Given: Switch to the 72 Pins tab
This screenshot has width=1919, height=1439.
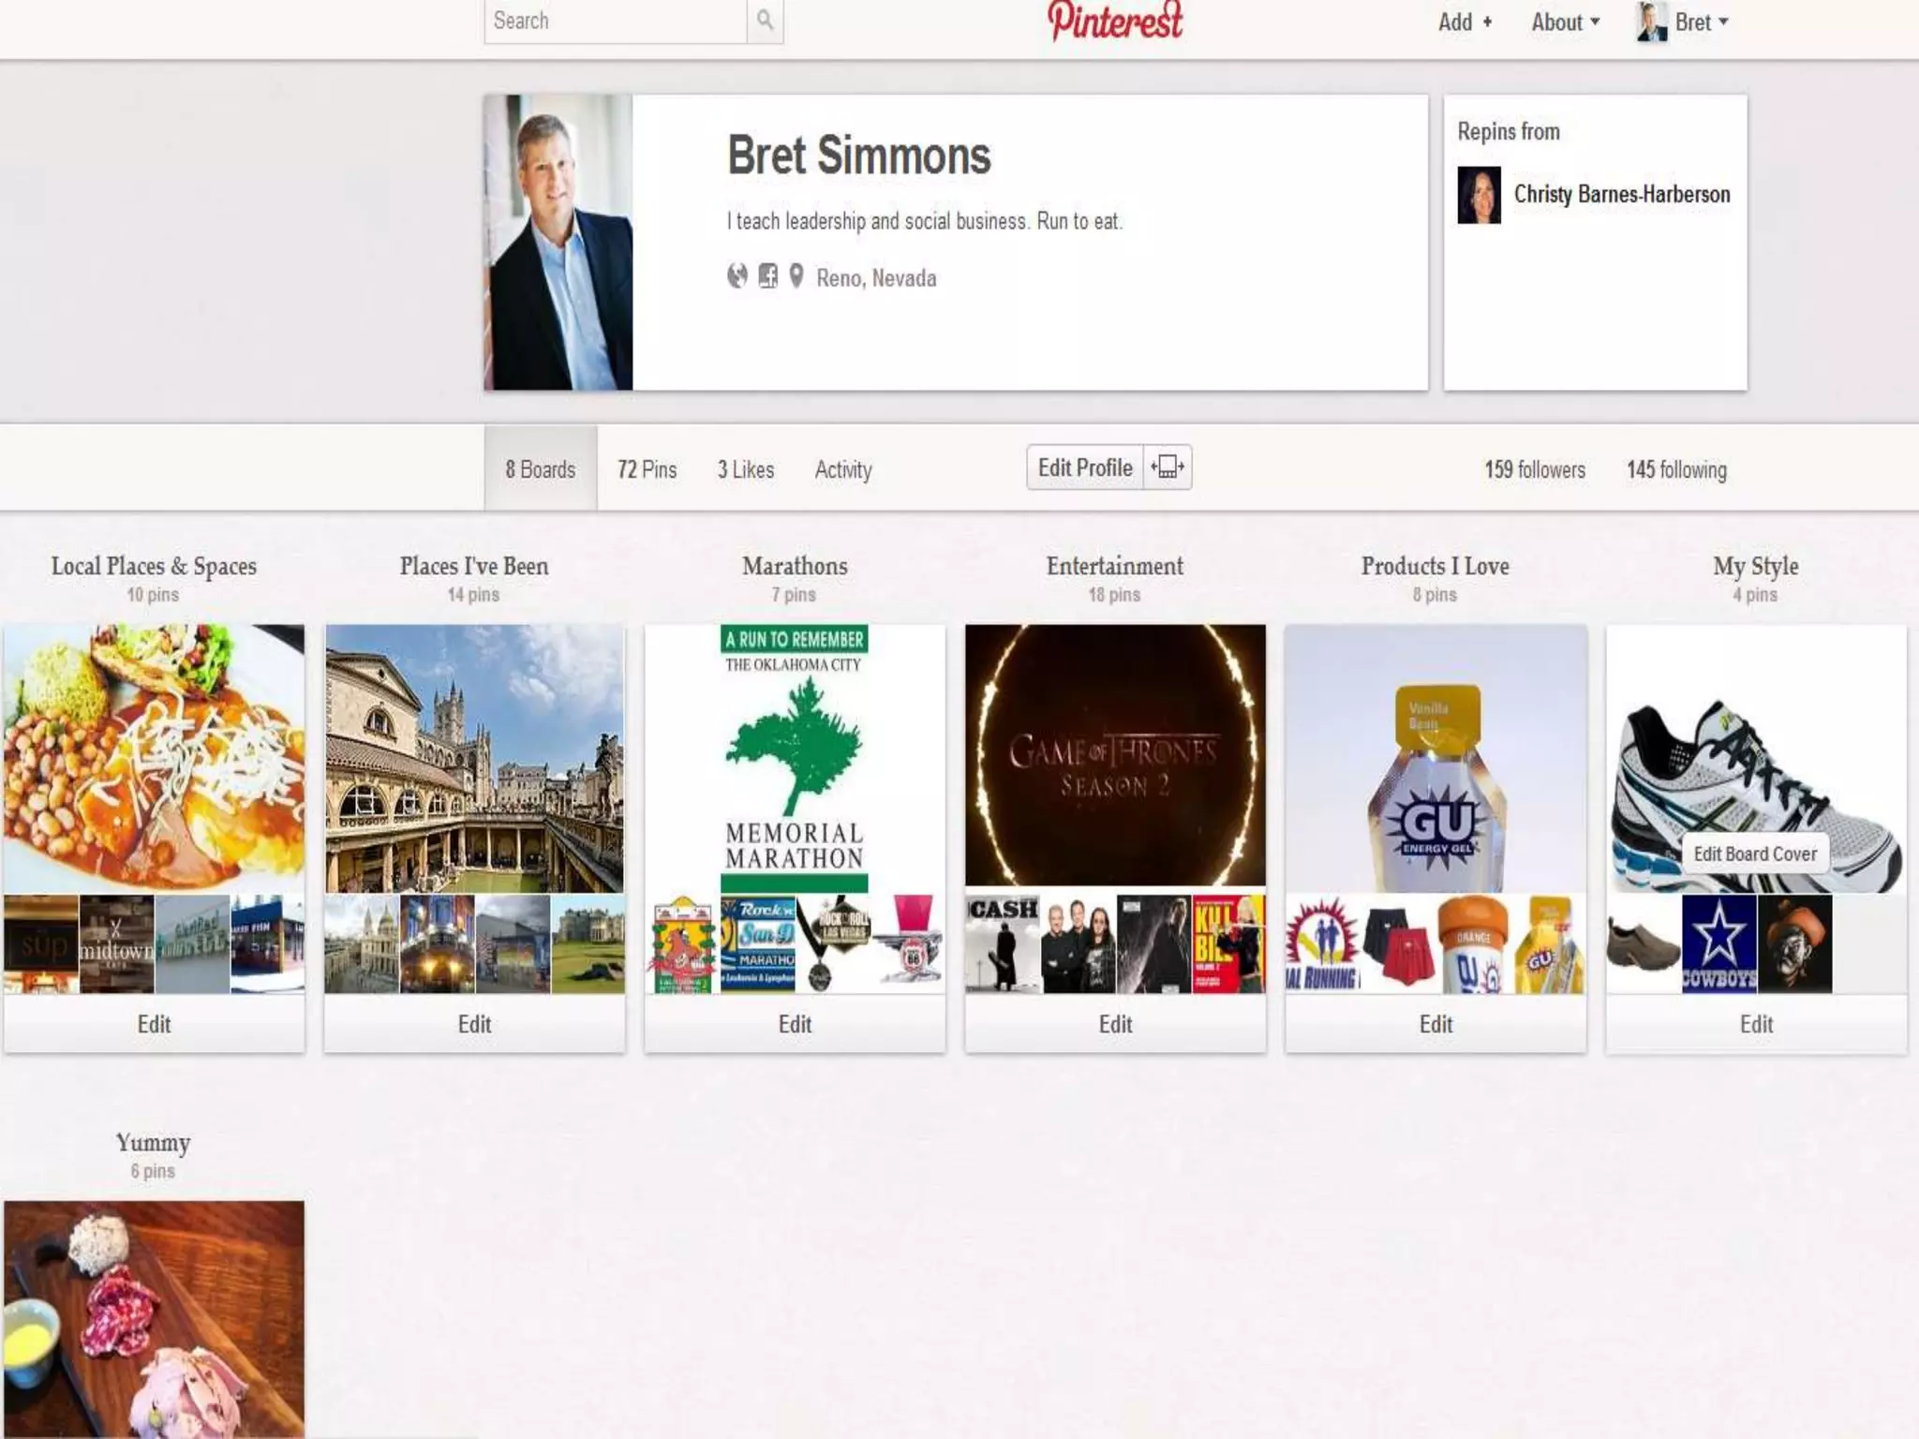Looking at the screenshot, I should point(647,469).
